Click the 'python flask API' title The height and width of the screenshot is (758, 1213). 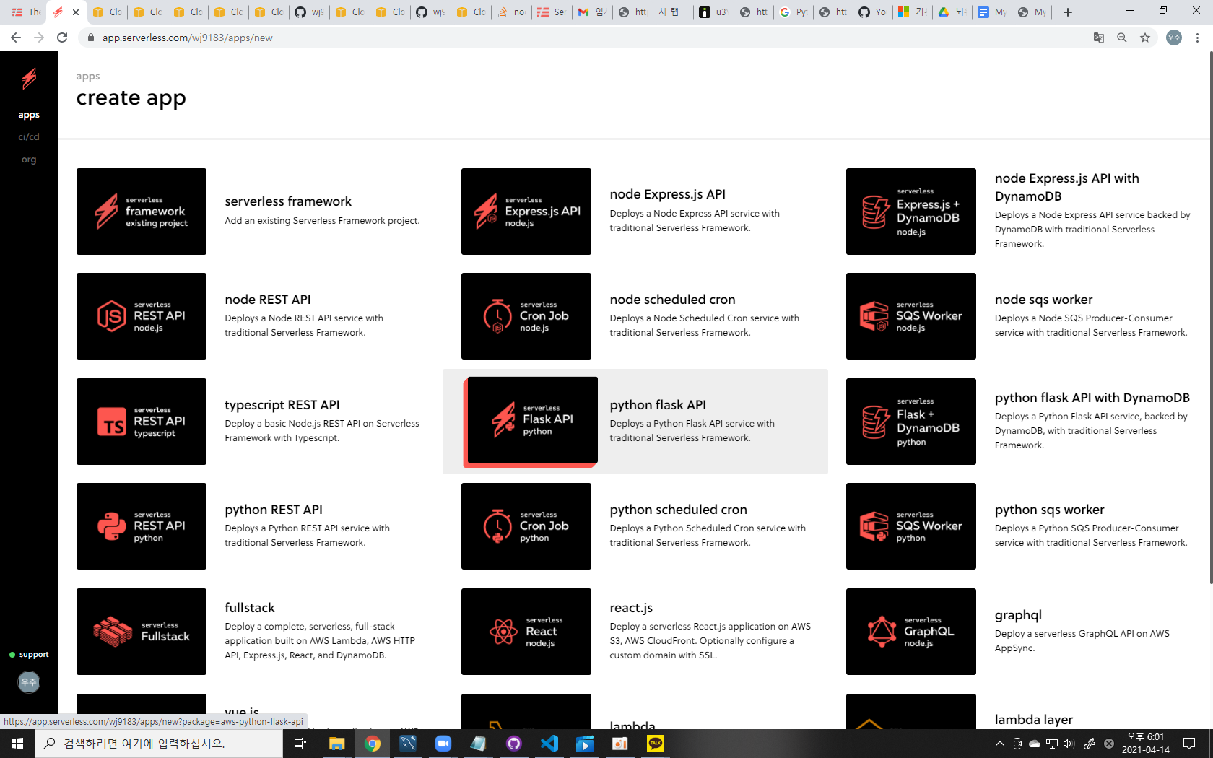[658, 405]
